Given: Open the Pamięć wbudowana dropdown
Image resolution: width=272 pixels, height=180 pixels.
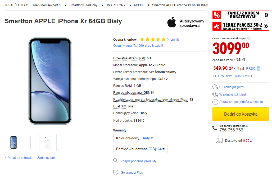Looking at the screenshot, I should (x=140, y=149).
